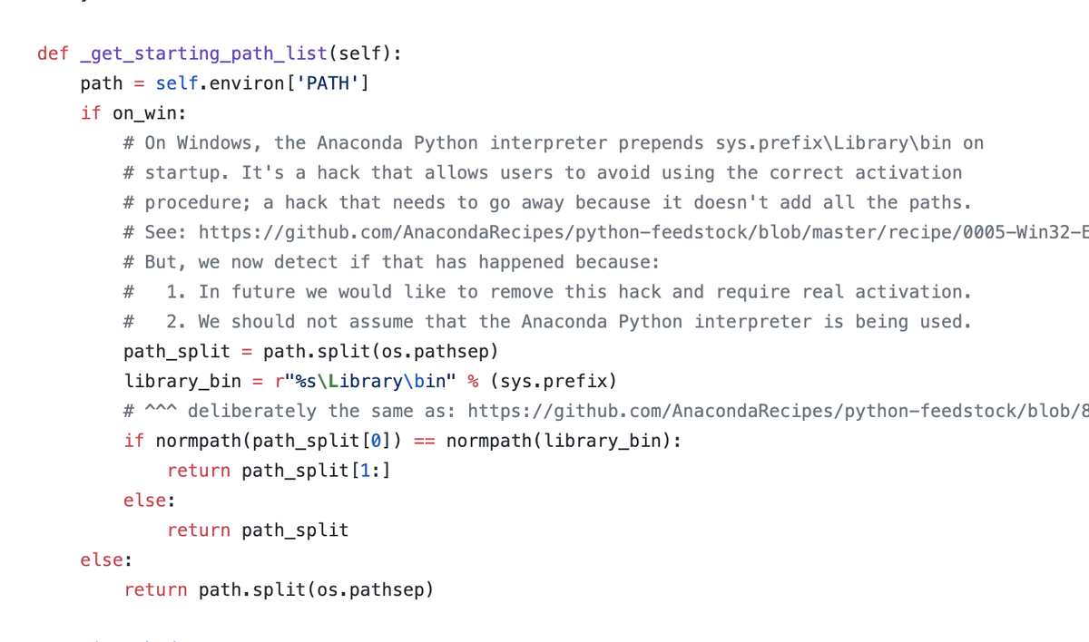1089x642 pixels.
Task: Click 'return path_split[1:]' statement
Action: tap(279, 471)
